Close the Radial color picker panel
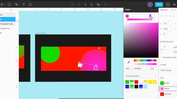The image size is (177, 99). click(156, 10)
